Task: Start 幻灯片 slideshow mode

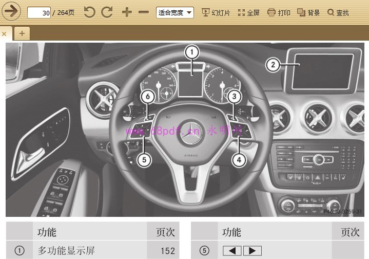Action: [216, 12]
